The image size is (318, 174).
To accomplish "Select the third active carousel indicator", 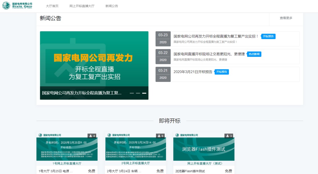I will 144,93.
